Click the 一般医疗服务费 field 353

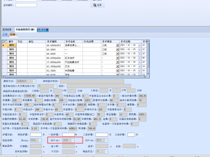point(59,96)
